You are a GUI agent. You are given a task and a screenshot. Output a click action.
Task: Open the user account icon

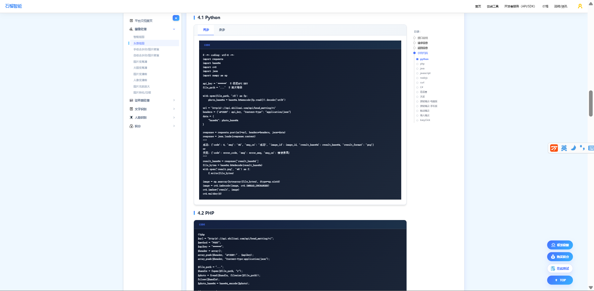tap(580, 6)
